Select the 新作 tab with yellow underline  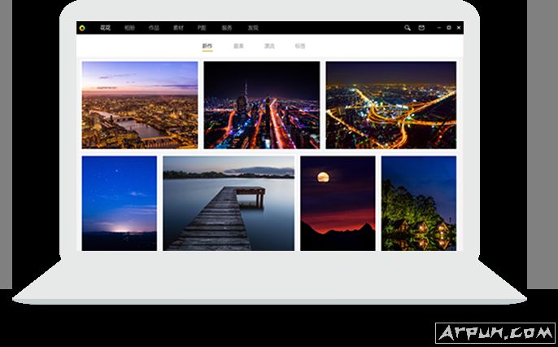coord(207,46)
